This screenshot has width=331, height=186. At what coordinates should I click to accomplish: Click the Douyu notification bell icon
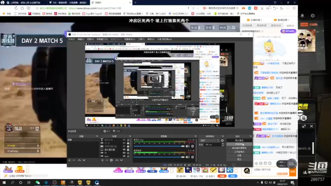[302, 16]
